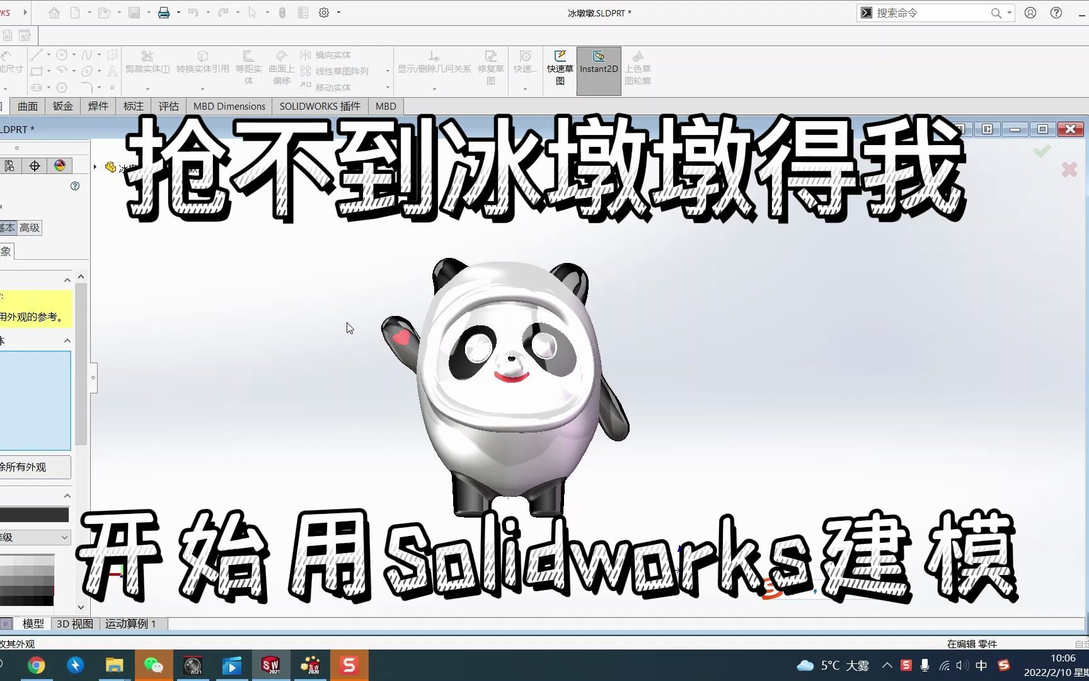
Task: Open the MBD Dimensions tab
Action: [229, 106]
